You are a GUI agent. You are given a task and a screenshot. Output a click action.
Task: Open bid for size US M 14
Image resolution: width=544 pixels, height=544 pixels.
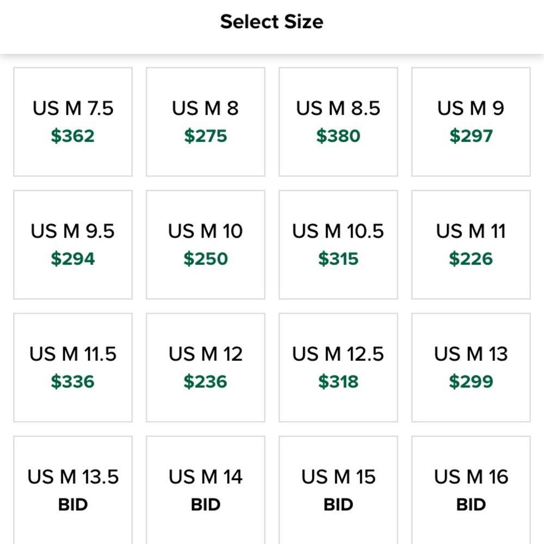(206, 491)
